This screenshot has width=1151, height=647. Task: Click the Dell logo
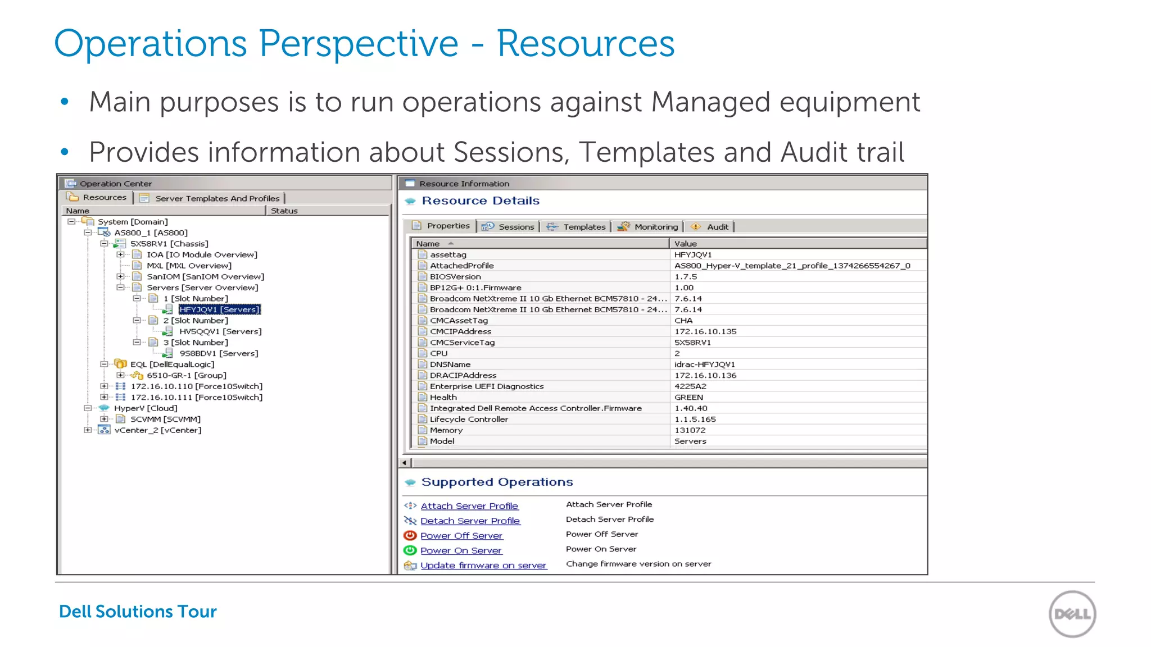point(1072,614)
